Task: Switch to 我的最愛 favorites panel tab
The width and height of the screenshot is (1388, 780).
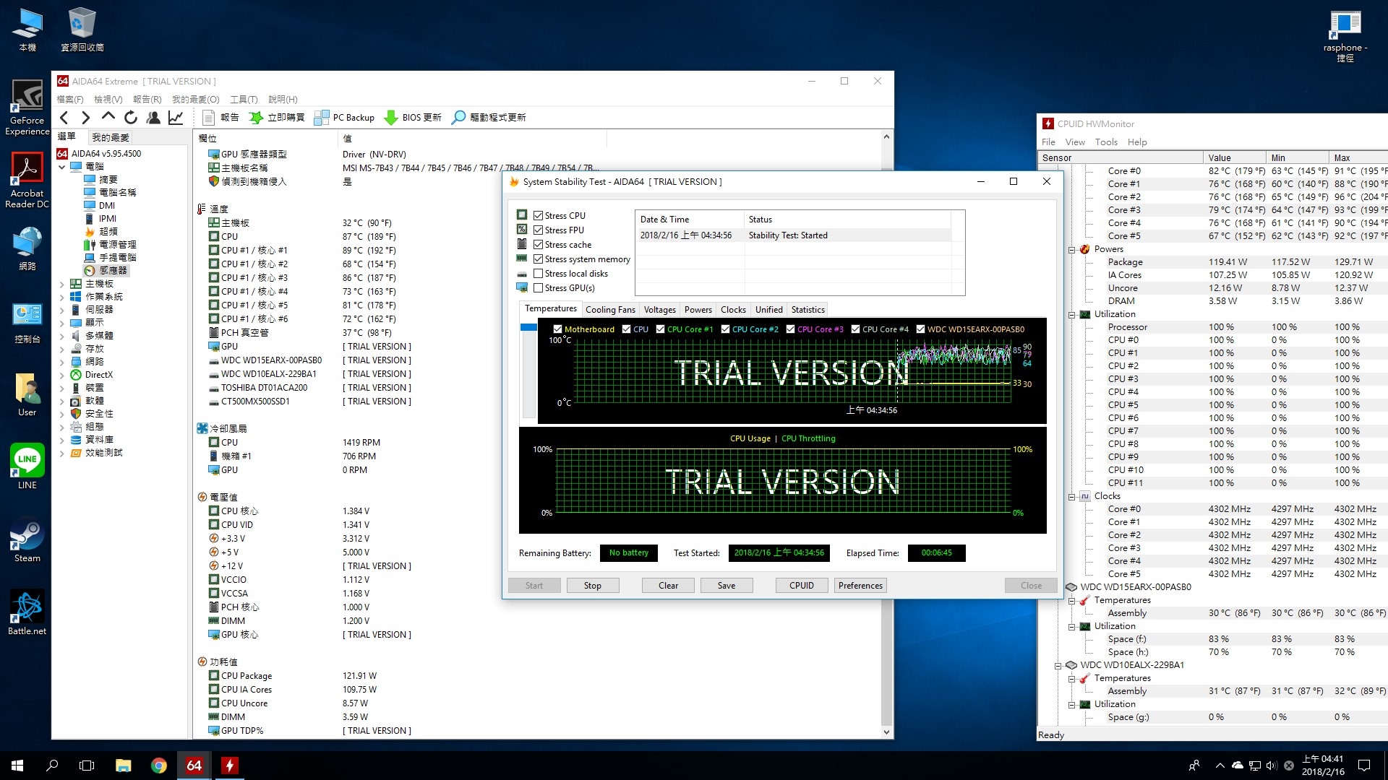Action: pos(111,136)
